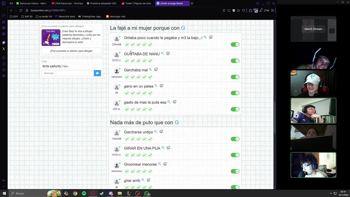This screenshot has height=197, width=350.
Task: Toggle approval switch for 'gano en un pelea'
Action: 235,93
